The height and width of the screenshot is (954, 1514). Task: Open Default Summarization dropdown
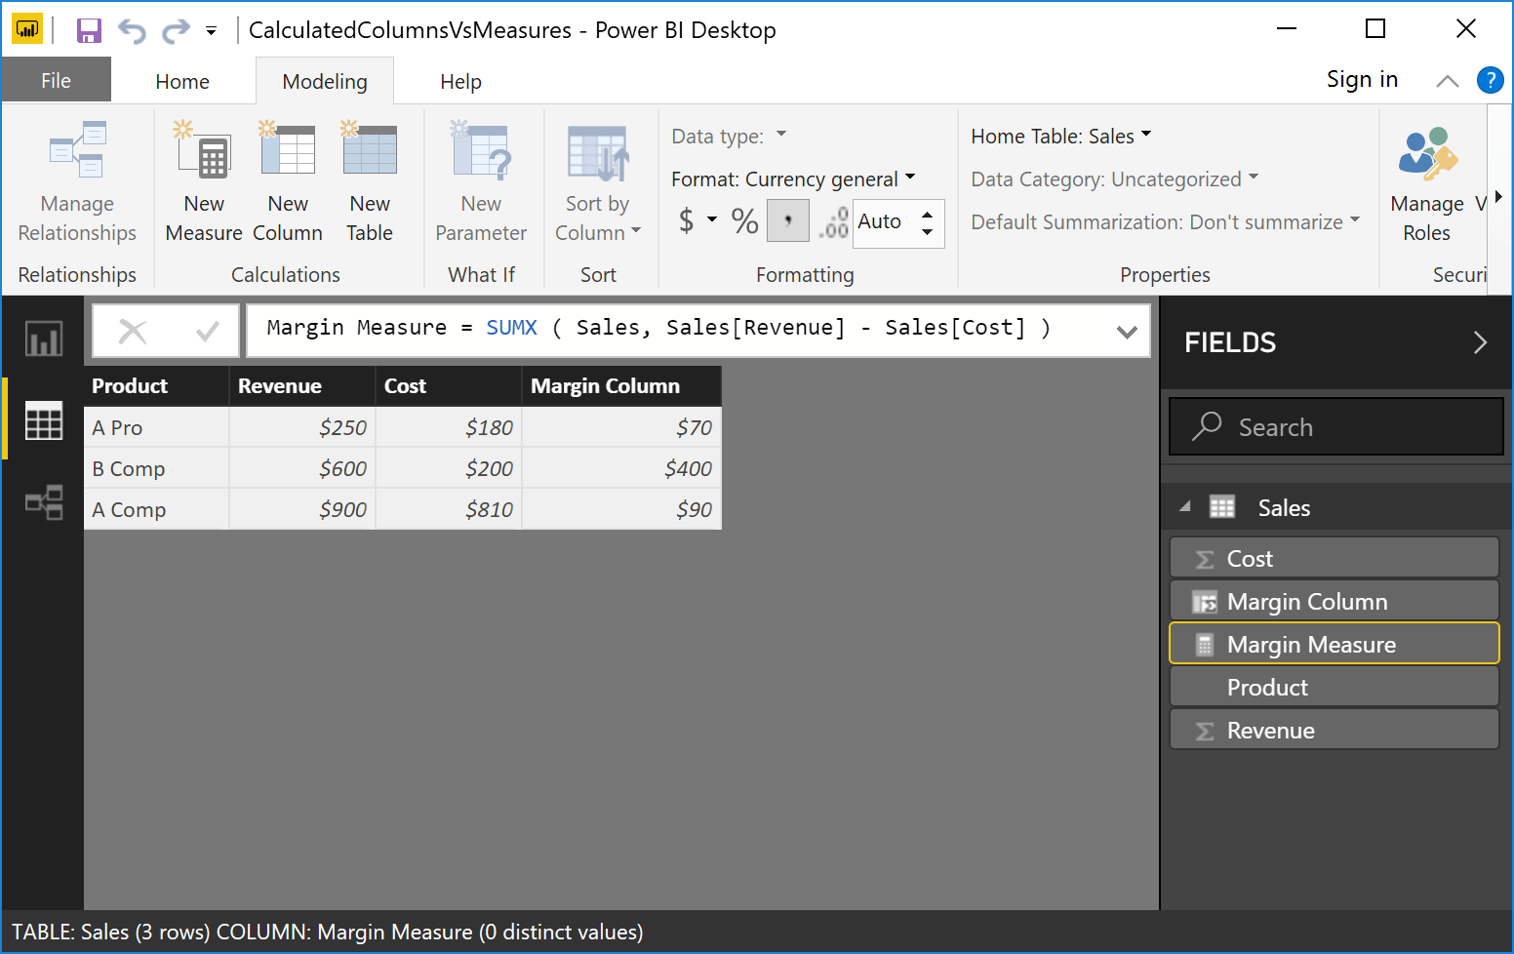[1165, 222]
